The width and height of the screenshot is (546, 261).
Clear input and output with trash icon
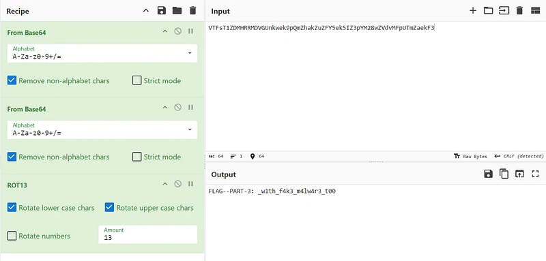(519, 11)
